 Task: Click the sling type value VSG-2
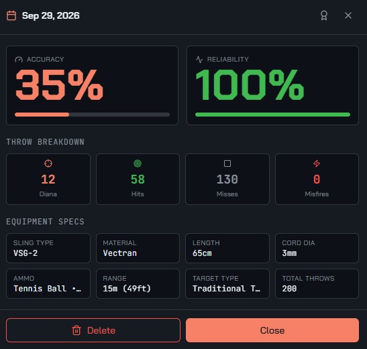(25, 253)
